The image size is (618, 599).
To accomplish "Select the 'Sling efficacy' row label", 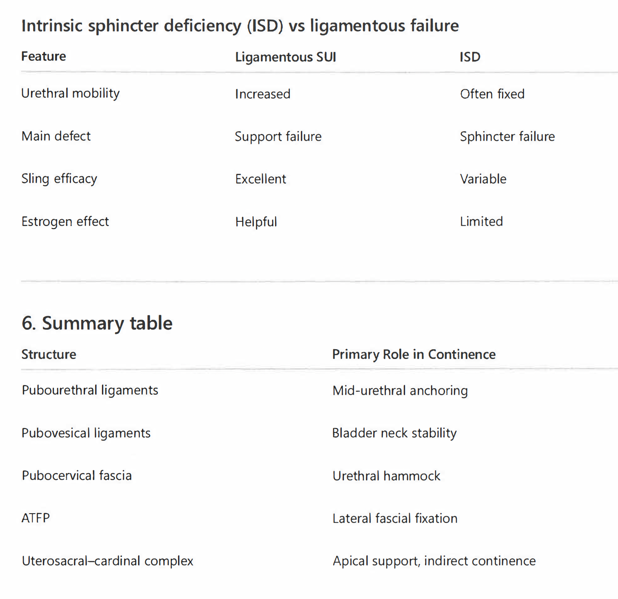I will click(x=59, y=179).
